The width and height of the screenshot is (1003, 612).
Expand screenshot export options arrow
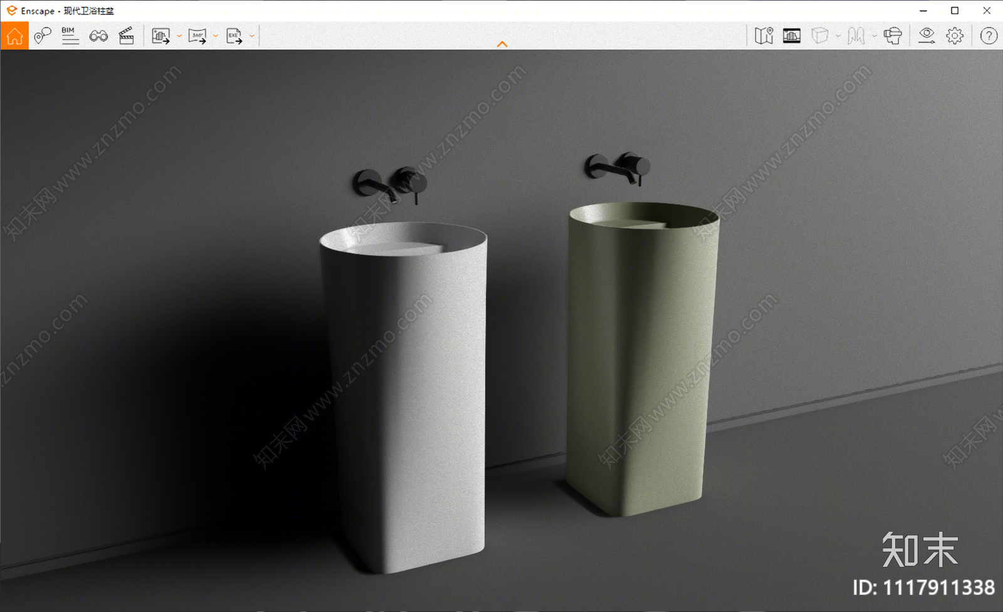179,36
